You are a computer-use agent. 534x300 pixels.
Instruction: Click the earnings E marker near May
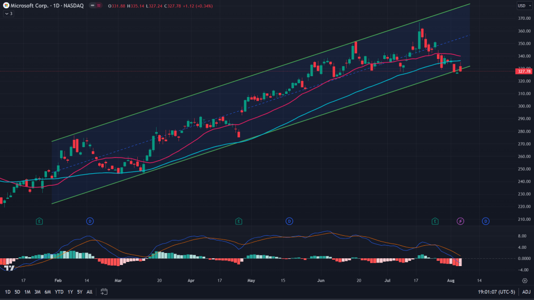click(x=239, y=221)
